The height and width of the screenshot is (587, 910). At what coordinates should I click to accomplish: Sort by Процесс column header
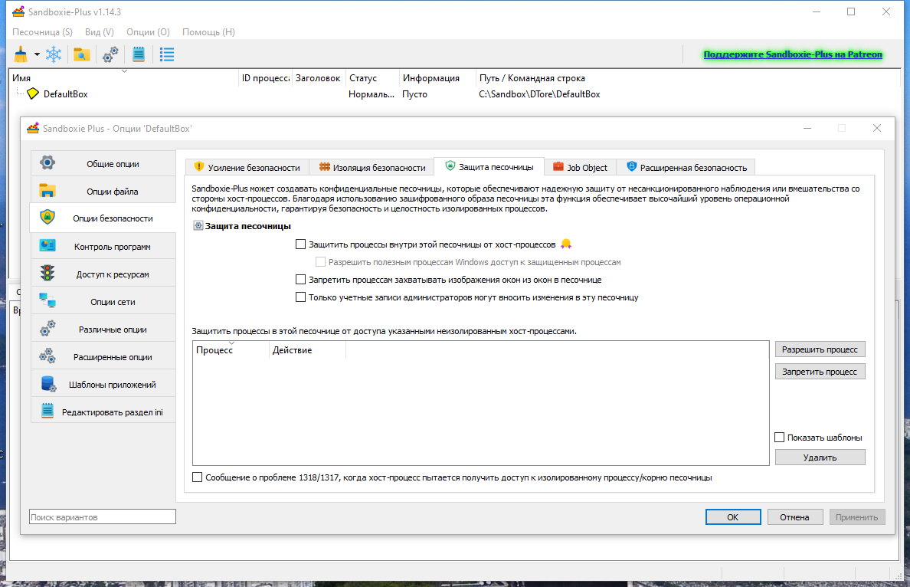231,350
